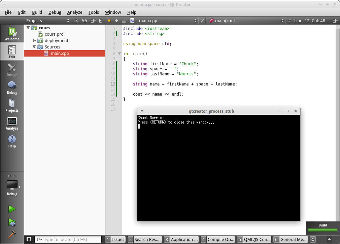Close the qtcreator_process_stub window

point(296,111)
